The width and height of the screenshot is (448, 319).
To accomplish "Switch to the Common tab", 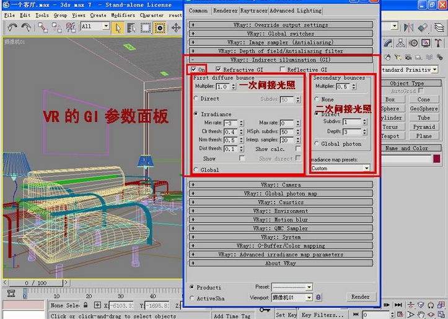I will point(198,11).
